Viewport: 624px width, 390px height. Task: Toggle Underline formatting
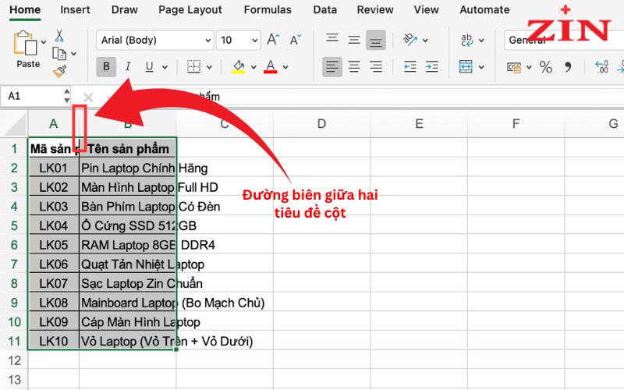click(149, 66)
